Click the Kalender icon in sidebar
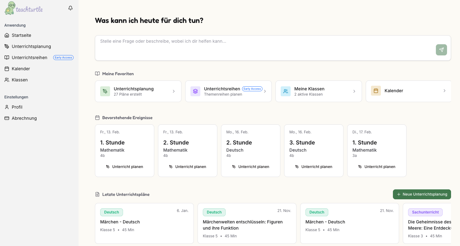Screen dimensions: 460x246 click(x=7, y=69)
